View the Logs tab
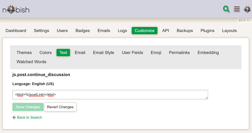 [122, 31]
